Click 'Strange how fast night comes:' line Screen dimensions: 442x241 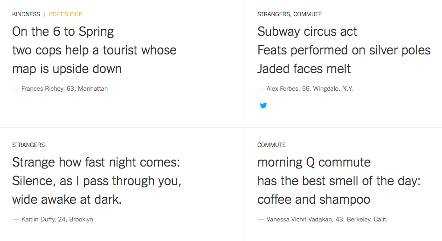pos(96,162)
